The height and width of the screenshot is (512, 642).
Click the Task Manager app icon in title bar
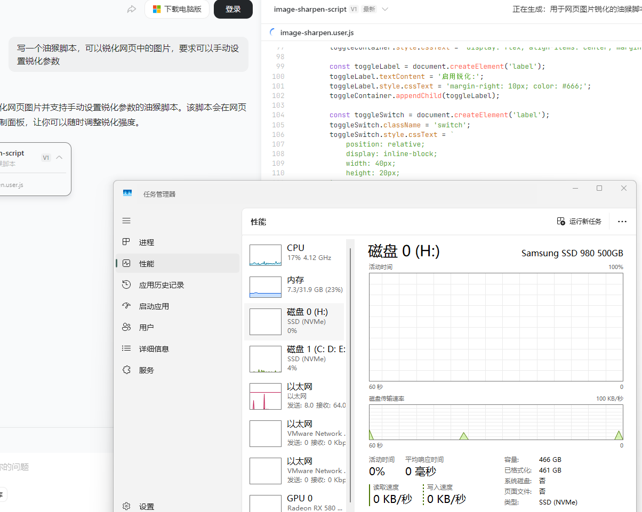(x=127, y=193)
